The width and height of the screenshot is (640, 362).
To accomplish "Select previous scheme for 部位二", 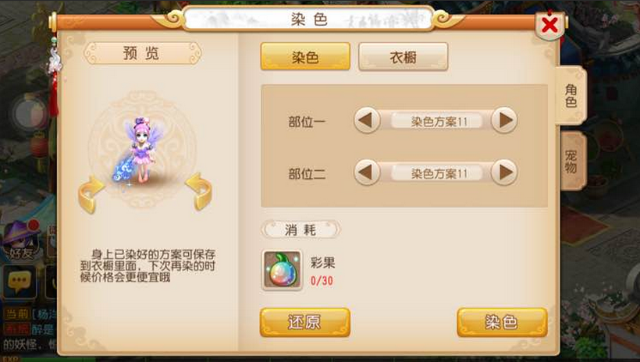I will point(367,172).
